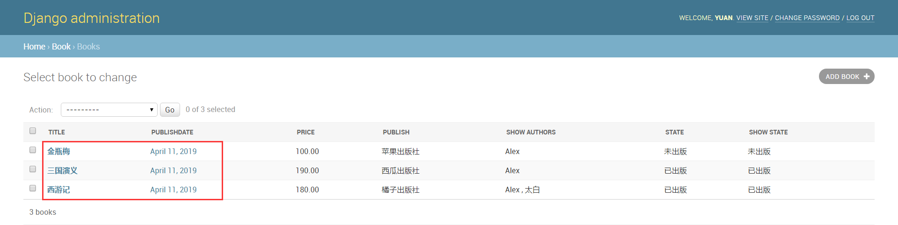This screenshot has height=225, width=898.
Task: Check the box for 金瓶梅 row
Action: coord(33,150)
